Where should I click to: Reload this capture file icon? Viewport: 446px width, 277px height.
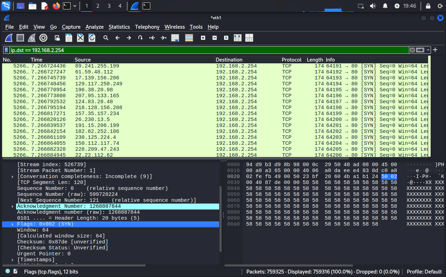pos(92,38)
